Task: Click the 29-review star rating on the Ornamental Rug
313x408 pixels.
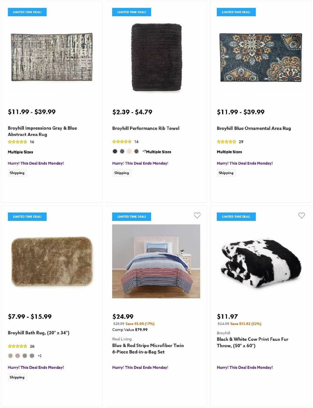Action: (x=226, y=142)
